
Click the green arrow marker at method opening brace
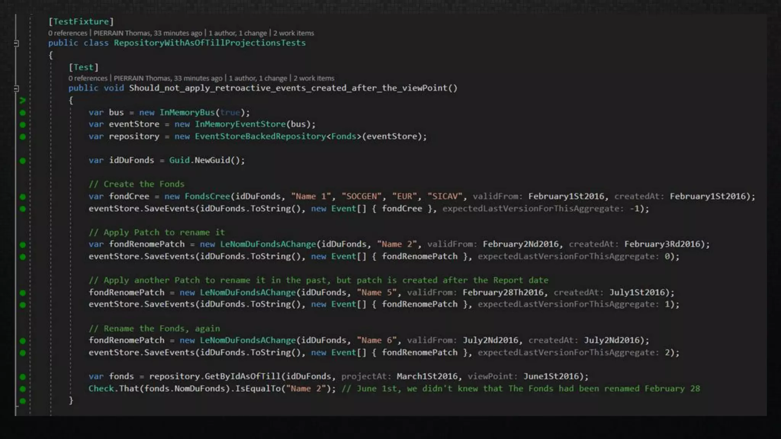(x=22, y=100)
